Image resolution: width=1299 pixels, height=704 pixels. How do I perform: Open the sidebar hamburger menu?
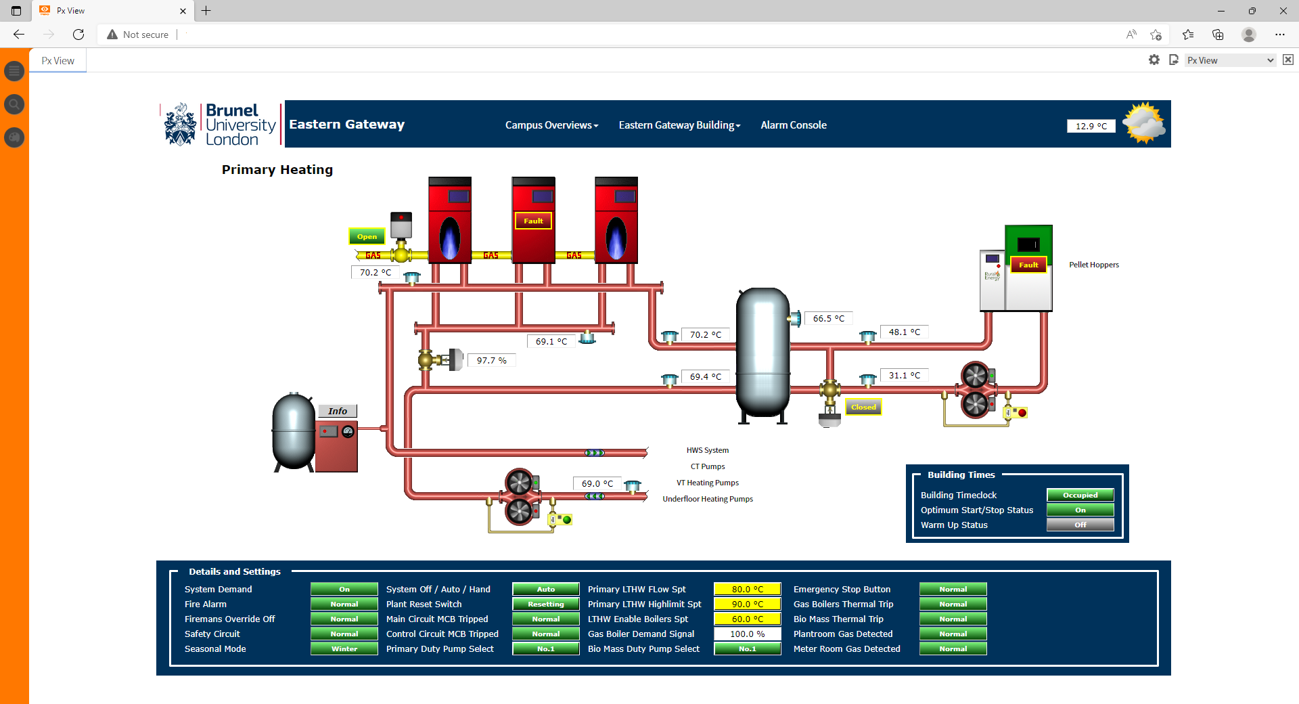click(14, 71)
